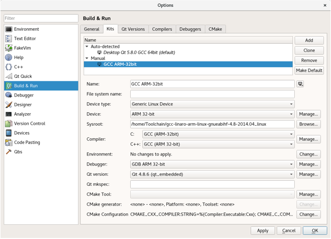This screenshot has height=239, width=331.
Task: Clone the selected kit
Action: [x=309, y=51]
